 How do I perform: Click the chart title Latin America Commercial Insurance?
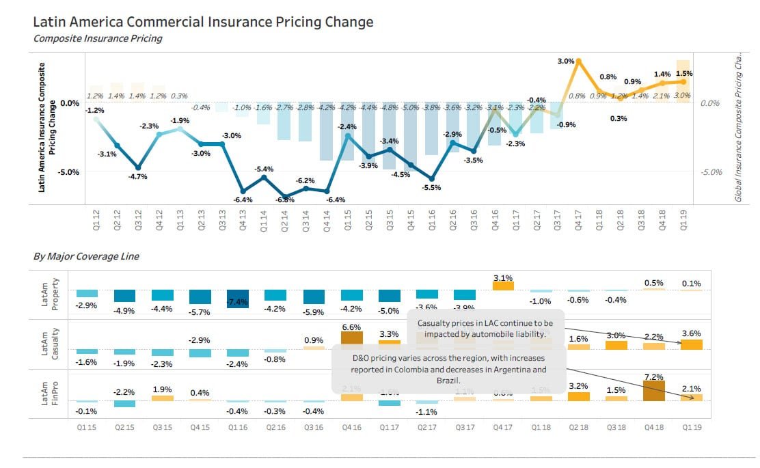point(203,22)
